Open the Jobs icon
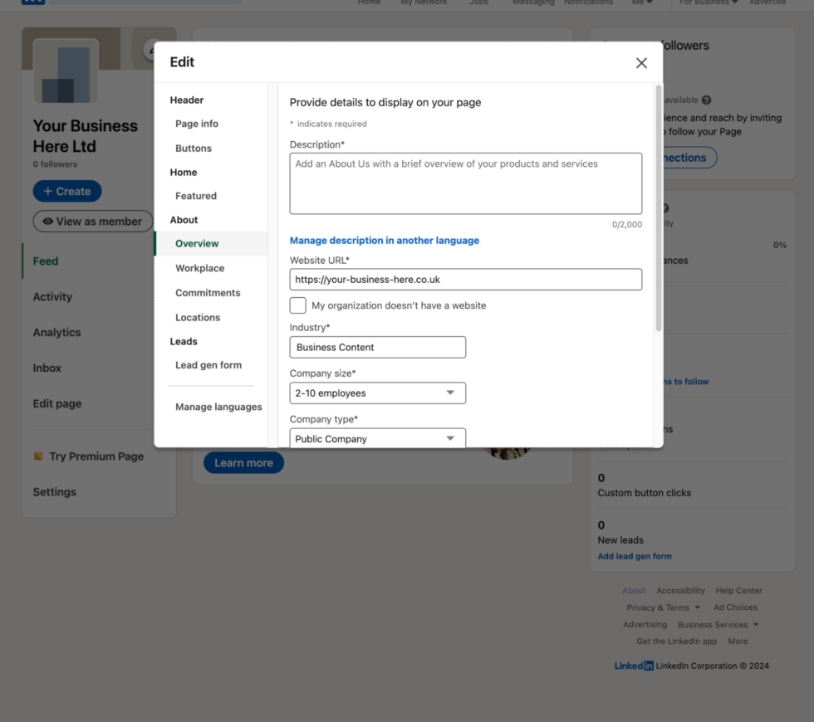Screen dimensions: 814x722 click(478, 2)
